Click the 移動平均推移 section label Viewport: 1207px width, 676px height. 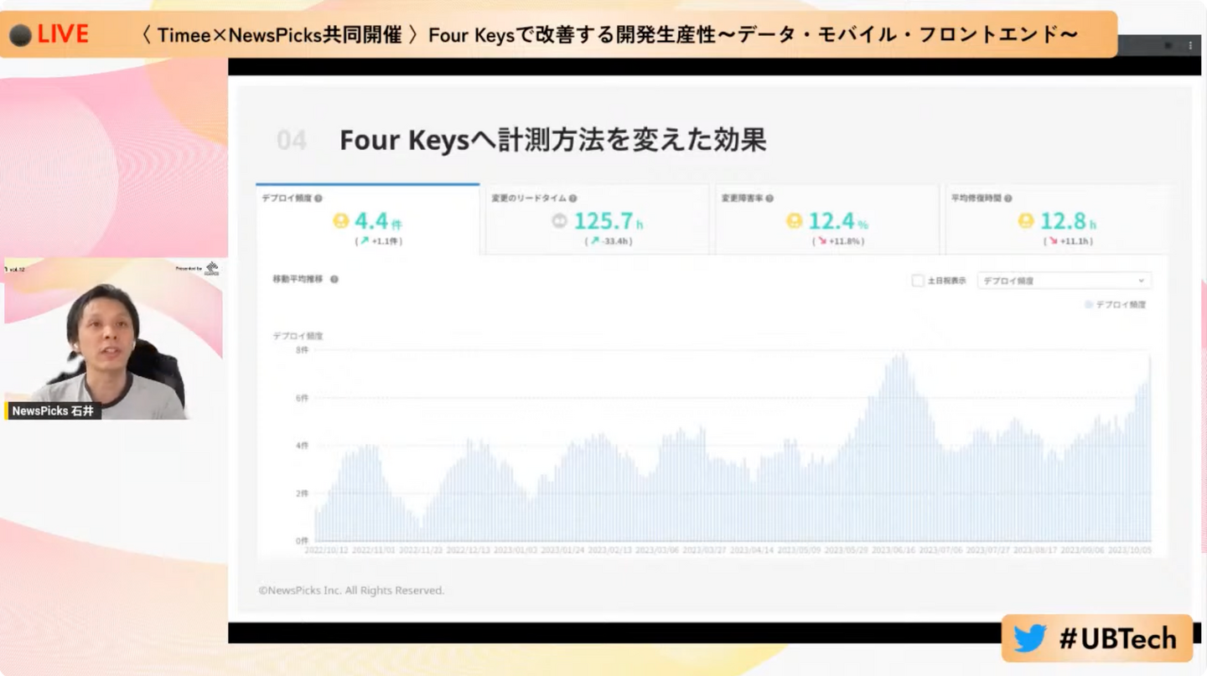click(x=298, y=279)
